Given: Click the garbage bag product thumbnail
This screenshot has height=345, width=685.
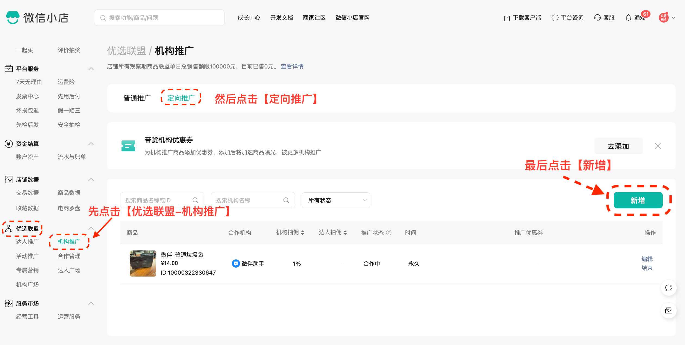Looking at the screenshot, I should [143, 264].
